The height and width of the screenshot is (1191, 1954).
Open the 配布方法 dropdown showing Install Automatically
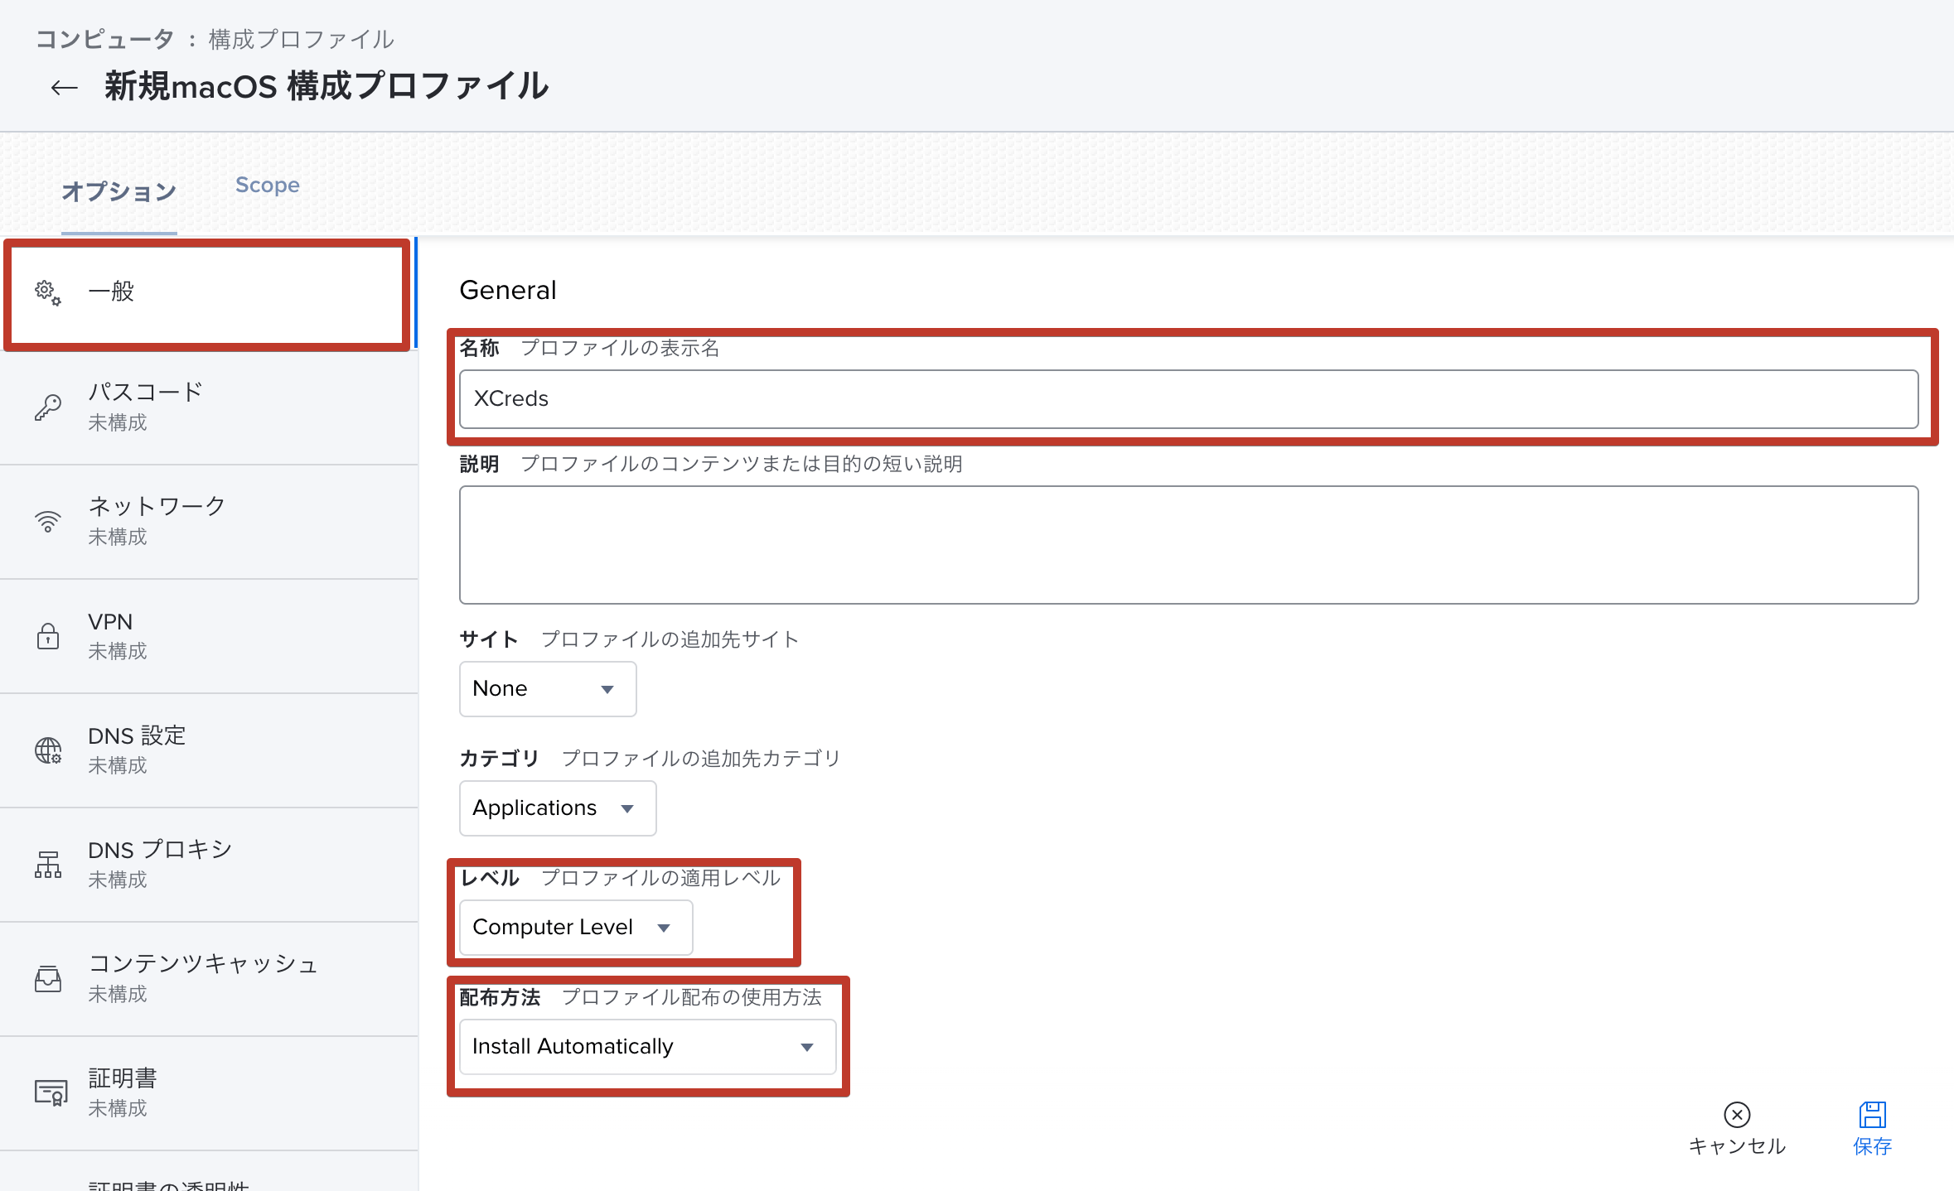[648, 1047]
